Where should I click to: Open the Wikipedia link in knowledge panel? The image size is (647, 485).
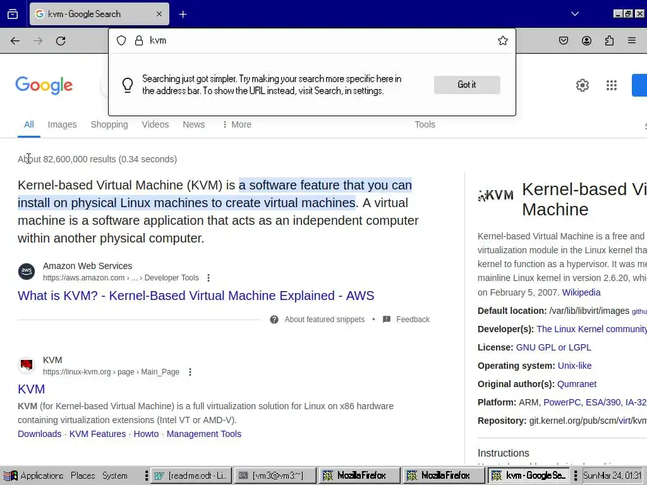coord(581,292)
